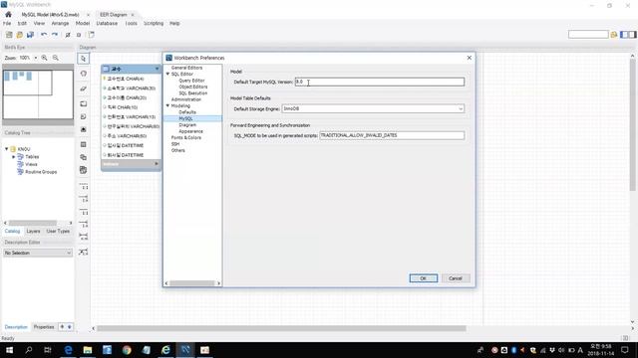Select the new table tool in the diagram toolbar
This screenshot has height=358, width=638.
click(84, 144)
